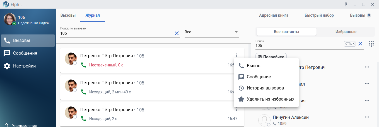Open three-dot menu for Пичугин Алексей
The width and height of the screenshot is (379, 127).
tap(367, 117)
